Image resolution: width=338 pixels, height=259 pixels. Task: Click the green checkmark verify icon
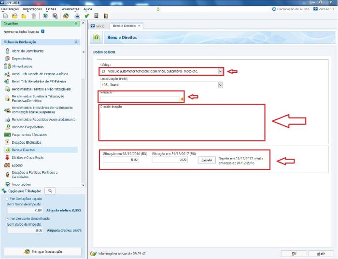click(x=87, y=16)
